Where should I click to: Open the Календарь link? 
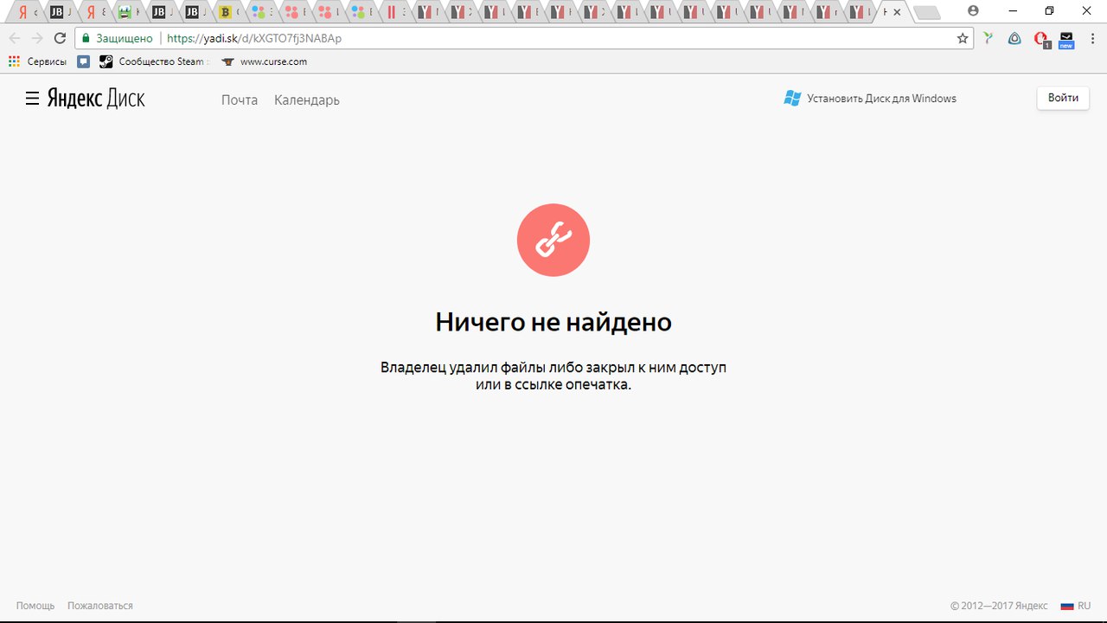[307, 100]
